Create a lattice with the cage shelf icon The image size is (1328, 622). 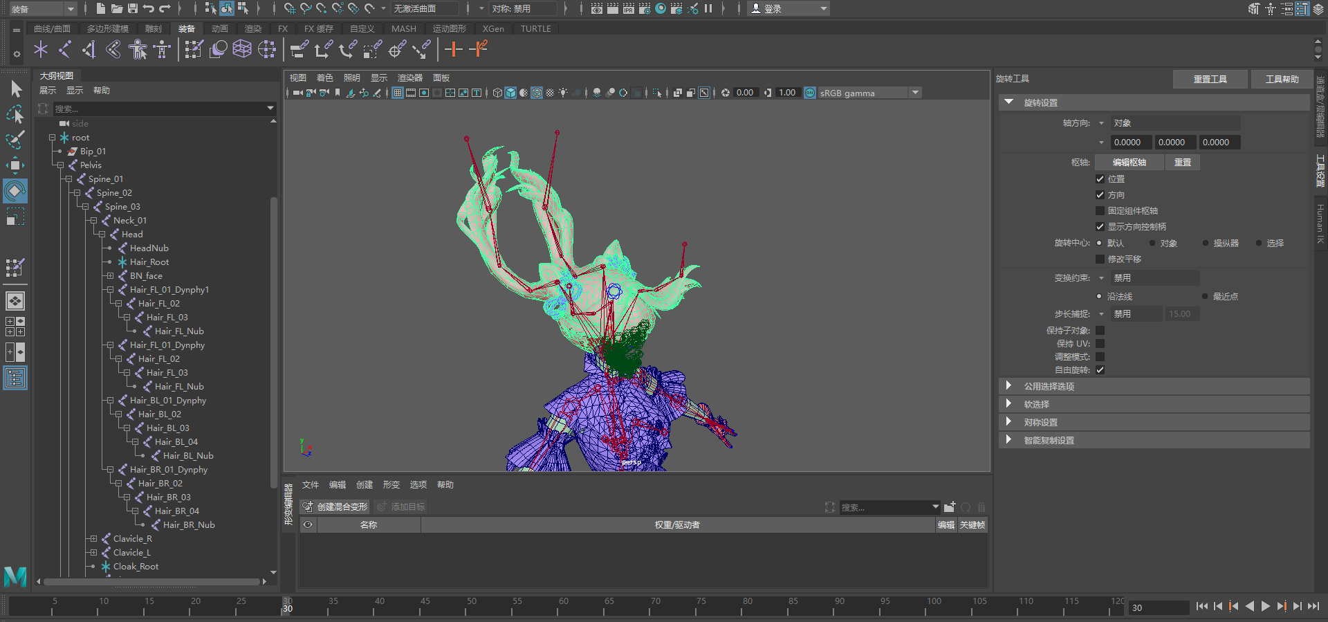click(242, 49)
